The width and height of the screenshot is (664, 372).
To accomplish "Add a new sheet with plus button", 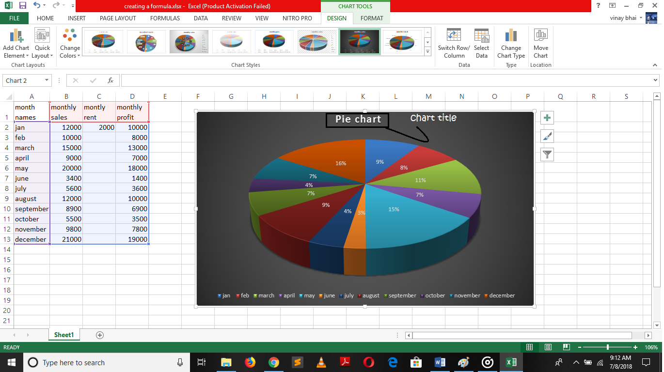I will click(100, 335).
